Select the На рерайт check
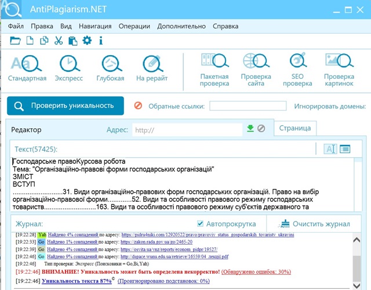This screenshot has height=290, width=371. (152, 68)
